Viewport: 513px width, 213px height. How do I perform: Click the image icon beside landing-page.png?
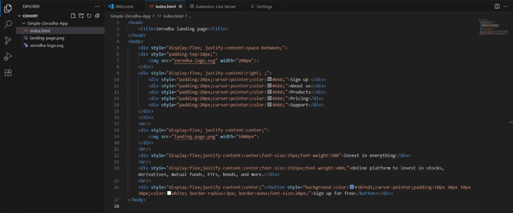pyautogui.click(x=26, y=38)
